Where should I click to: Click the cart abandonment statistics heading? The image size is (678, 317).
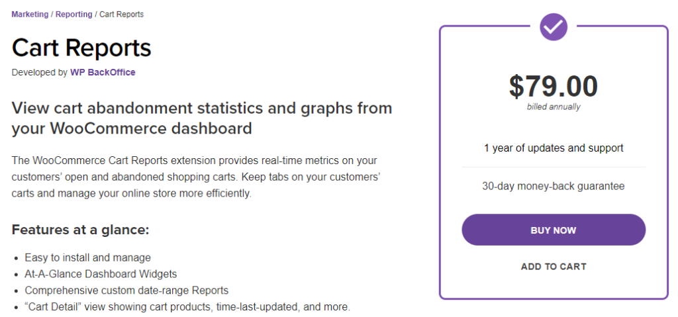point(202,118)
